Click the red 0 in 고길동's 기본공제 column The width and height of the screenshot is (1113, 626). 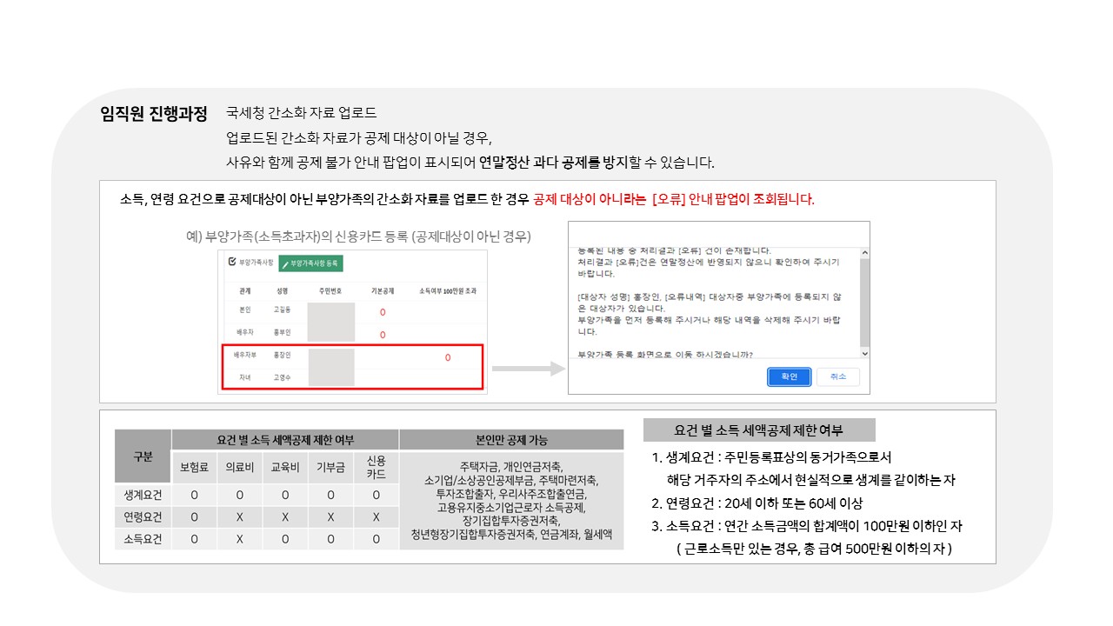pos(383,312)
